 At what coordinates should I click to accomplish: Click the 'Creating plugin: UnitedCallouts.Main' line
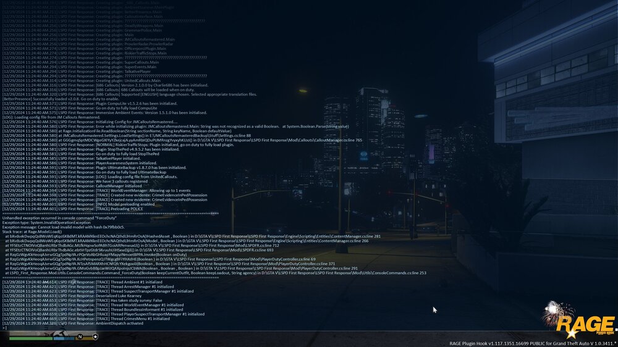pyautogui.click(x=81, y=80)
